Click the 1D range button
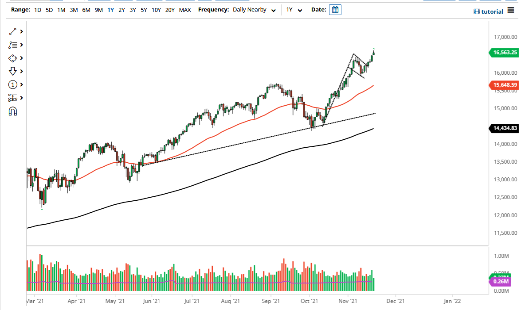This screenshot has width=525, height=310. (x=37, y=9)
